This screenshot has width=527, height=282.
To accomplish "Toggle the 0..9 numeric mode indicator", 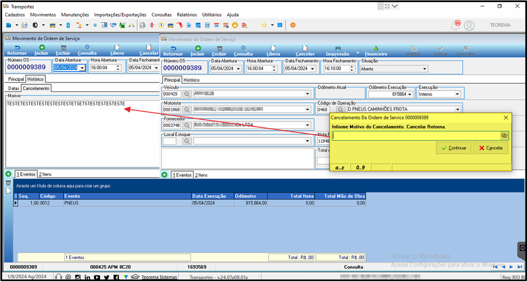I will click(361, 168).
